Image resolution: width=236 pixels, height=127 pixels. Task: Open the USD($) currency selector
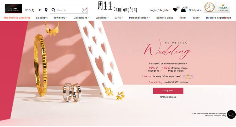30,10
